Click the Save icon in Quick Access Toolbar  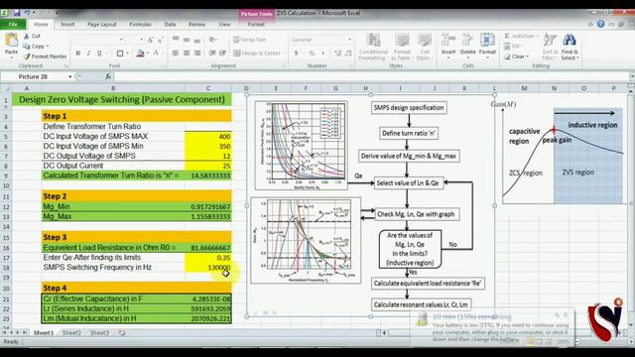click(x=17, y=13)
